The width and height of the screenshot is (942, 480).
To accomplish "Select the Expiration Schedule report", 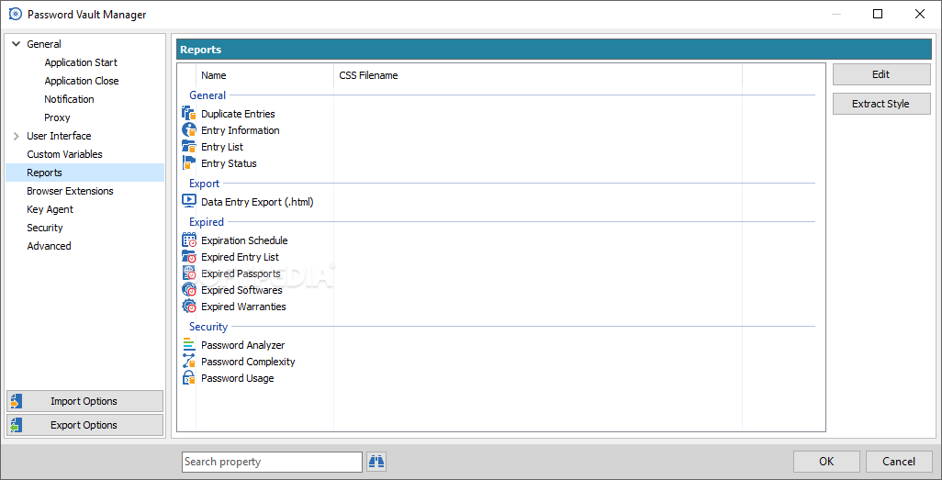I will click(244, 240).
